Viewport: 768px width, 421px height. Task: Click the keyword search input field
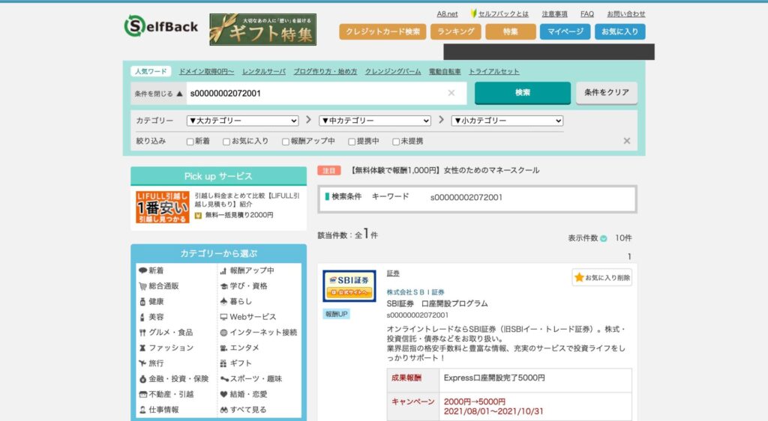coord(325,93)
